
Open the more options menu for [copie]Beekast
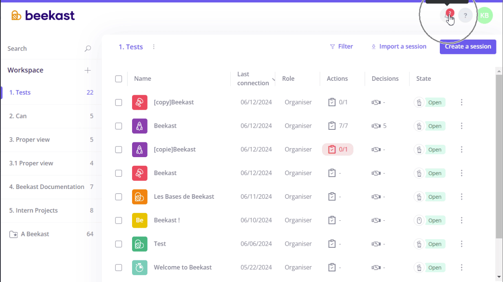461,149
